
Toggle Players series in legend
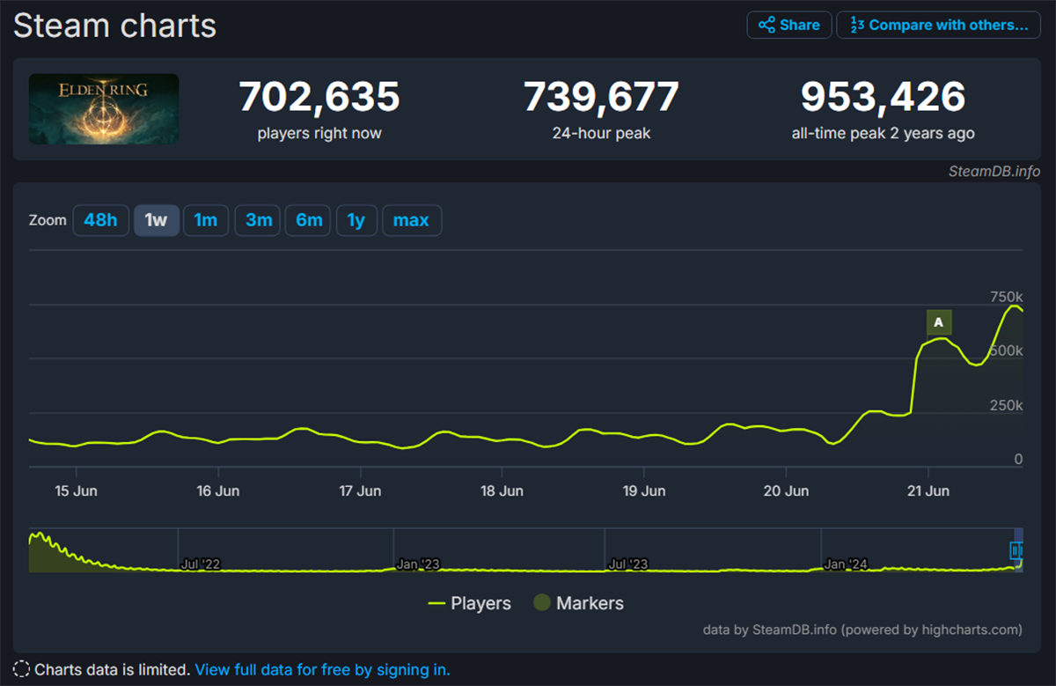469,603
